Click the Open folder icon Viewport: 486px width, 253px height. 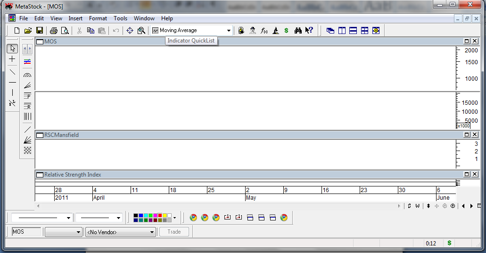pos(28,30)
